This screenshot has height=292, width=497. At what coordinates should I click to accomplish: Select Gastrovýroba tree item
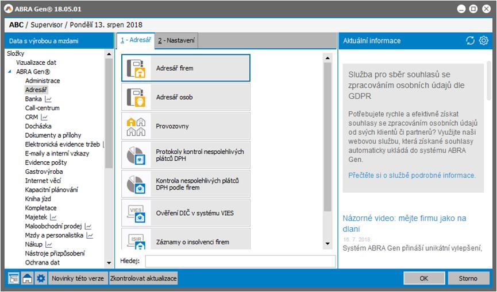(x=44, y=172)
